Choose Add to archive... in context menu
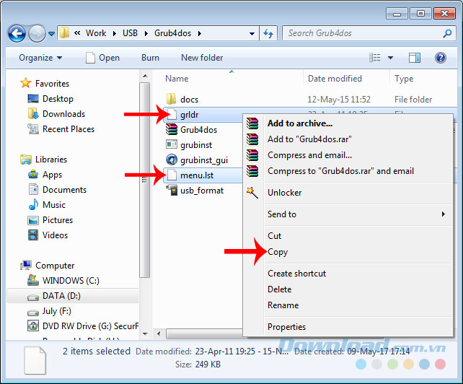The width and height of the screenshot is (463, 384). coord(300,123)
